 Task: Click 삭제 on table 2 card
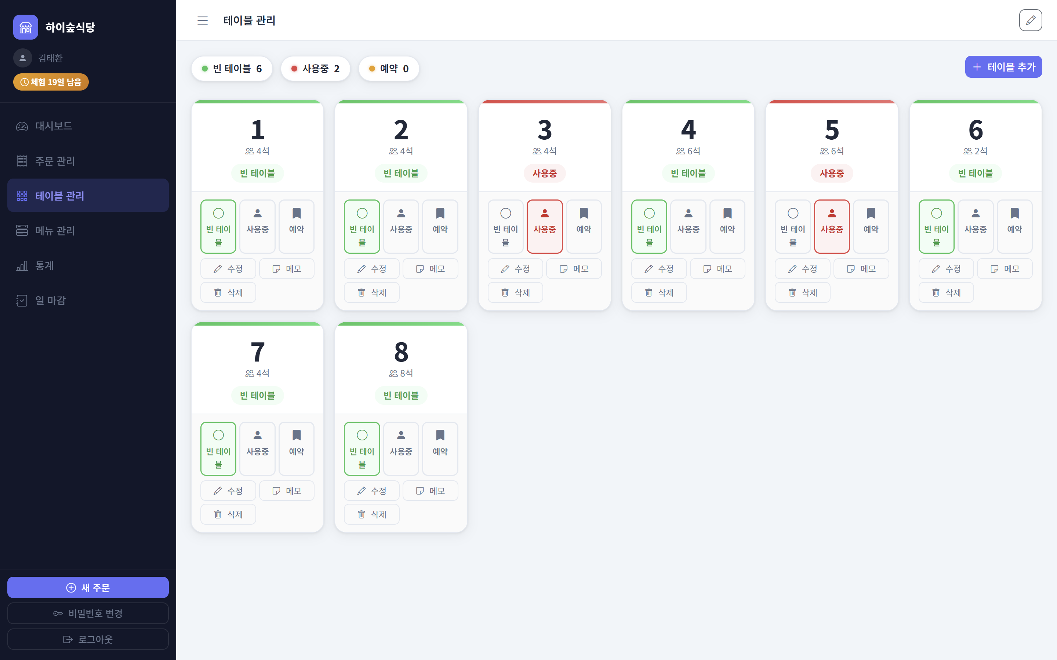372,293
